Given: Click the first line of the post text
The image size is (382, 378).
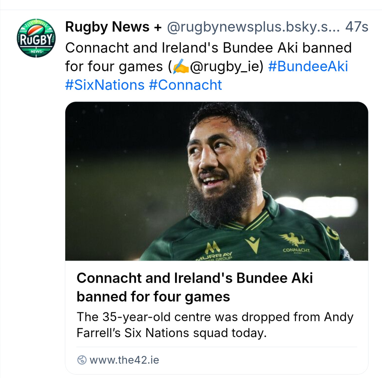Looking at the screenshot, I should (x=208, y=48).
